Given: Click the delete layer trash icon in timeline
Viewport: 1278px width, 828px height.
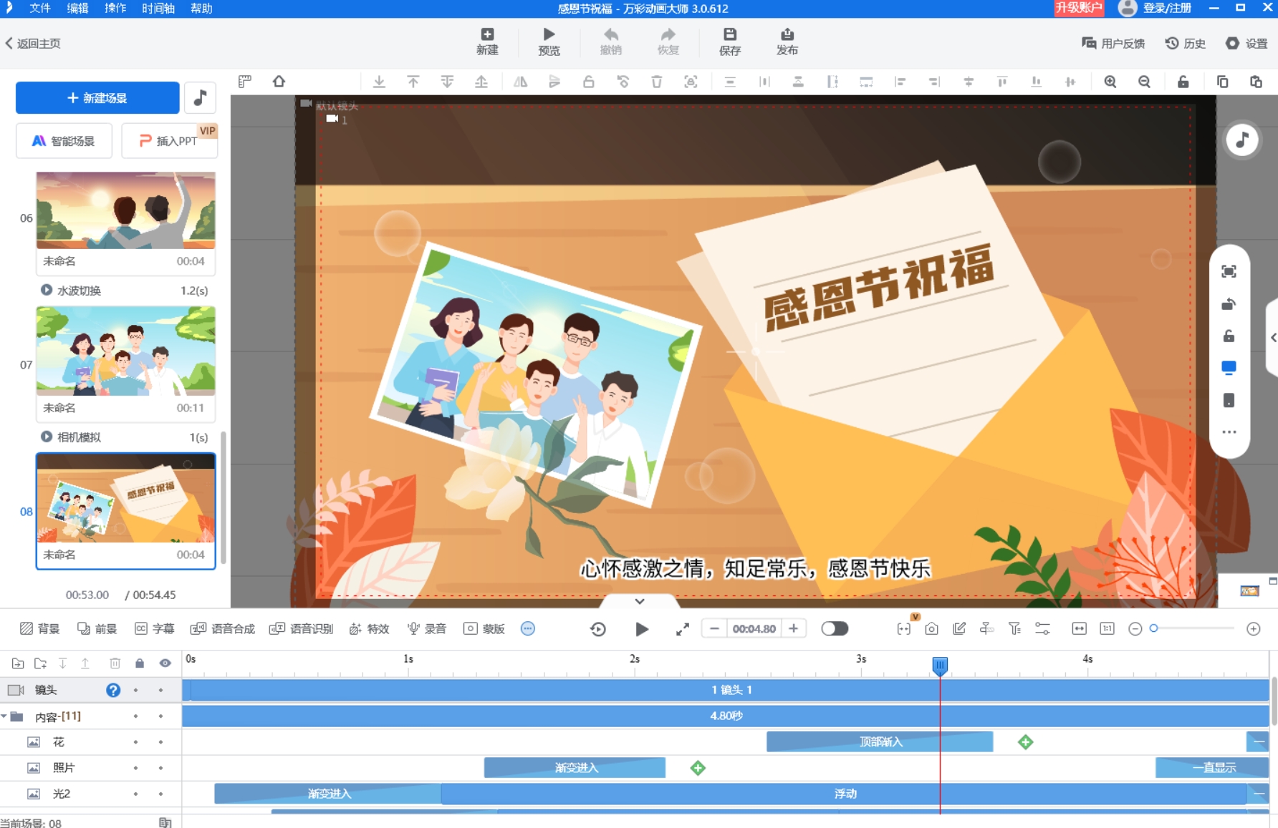Looking at the screenshot, I should (115, 663).
